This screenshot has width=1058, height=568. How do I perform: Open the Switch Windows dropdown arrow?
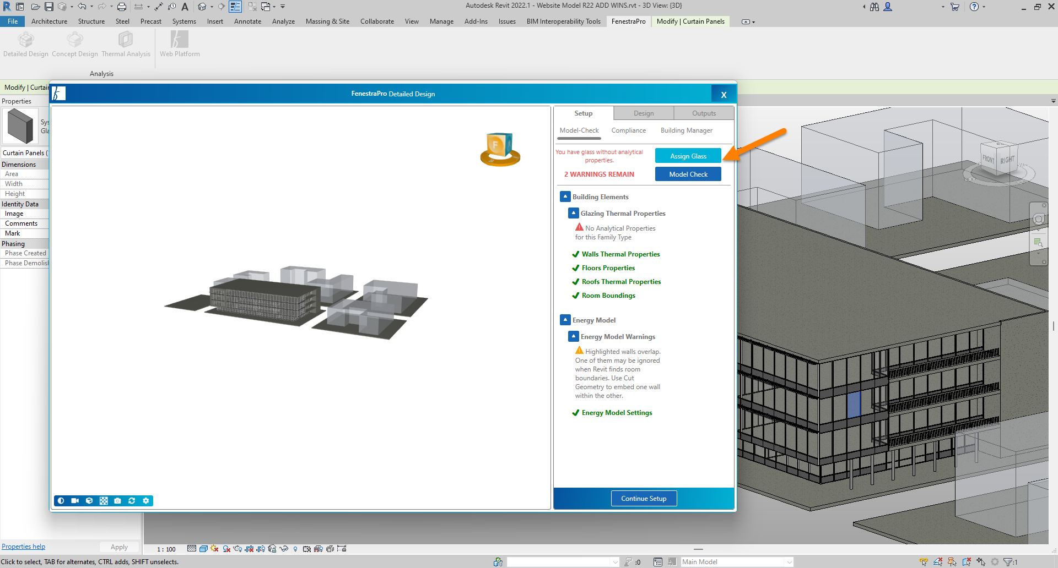[x=274, y=7]
